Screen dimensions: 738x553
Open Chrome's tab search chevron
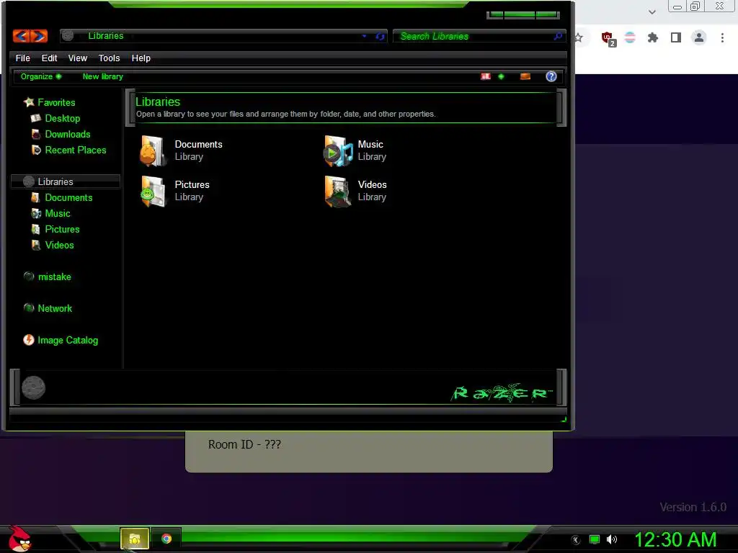pos(652,12)
